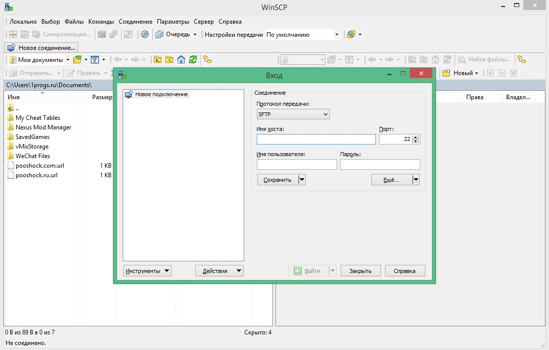Viewport: 549px width, 350px height.
Task: Click the 'Справка' button in login dialog
Action: click(x=405, y=271)
